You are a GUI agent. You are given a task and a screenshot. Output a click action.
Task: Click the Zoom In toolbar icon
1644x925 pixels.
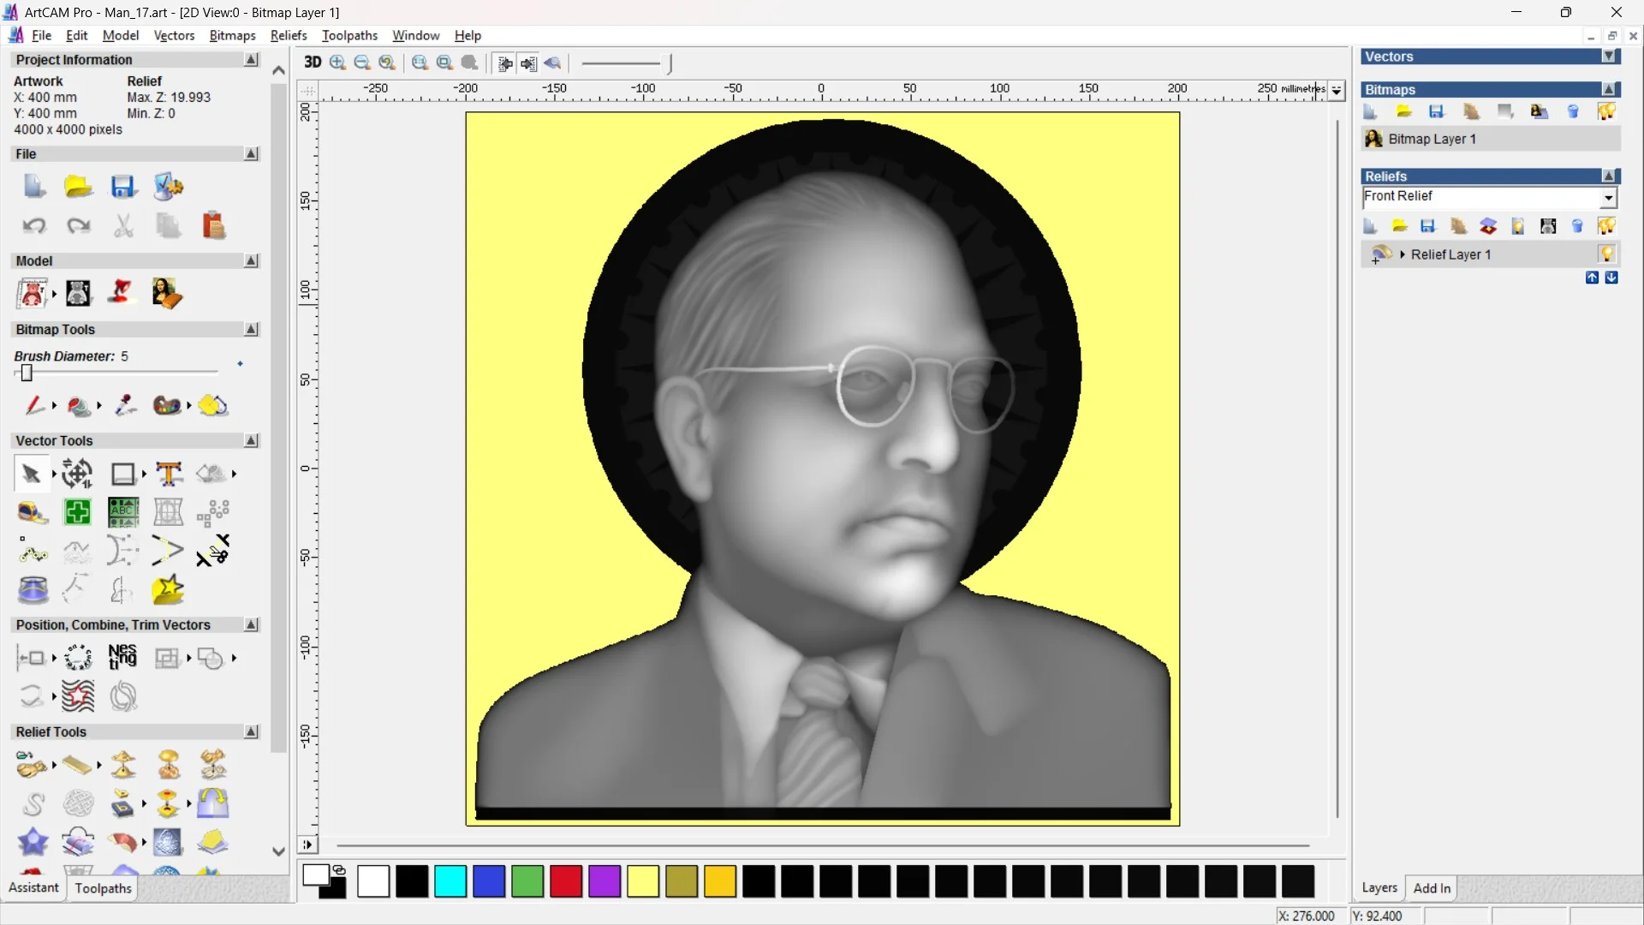coord(337,63)
